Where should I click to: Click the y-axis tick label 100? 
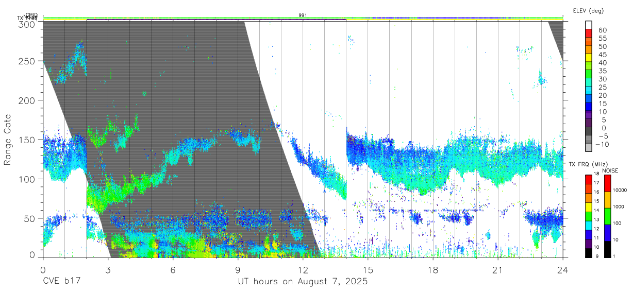(27, 179)
